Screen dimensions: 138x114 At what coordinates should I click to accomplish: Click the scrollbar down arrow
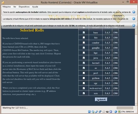coord(136,104)
